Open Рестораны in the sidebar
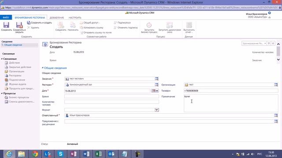Screen dimensions: 282x158 [x=15, y=75]
